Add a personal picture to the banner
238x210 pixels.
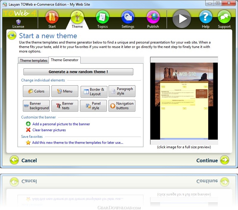pyautogui.click(x=61, y=124)
